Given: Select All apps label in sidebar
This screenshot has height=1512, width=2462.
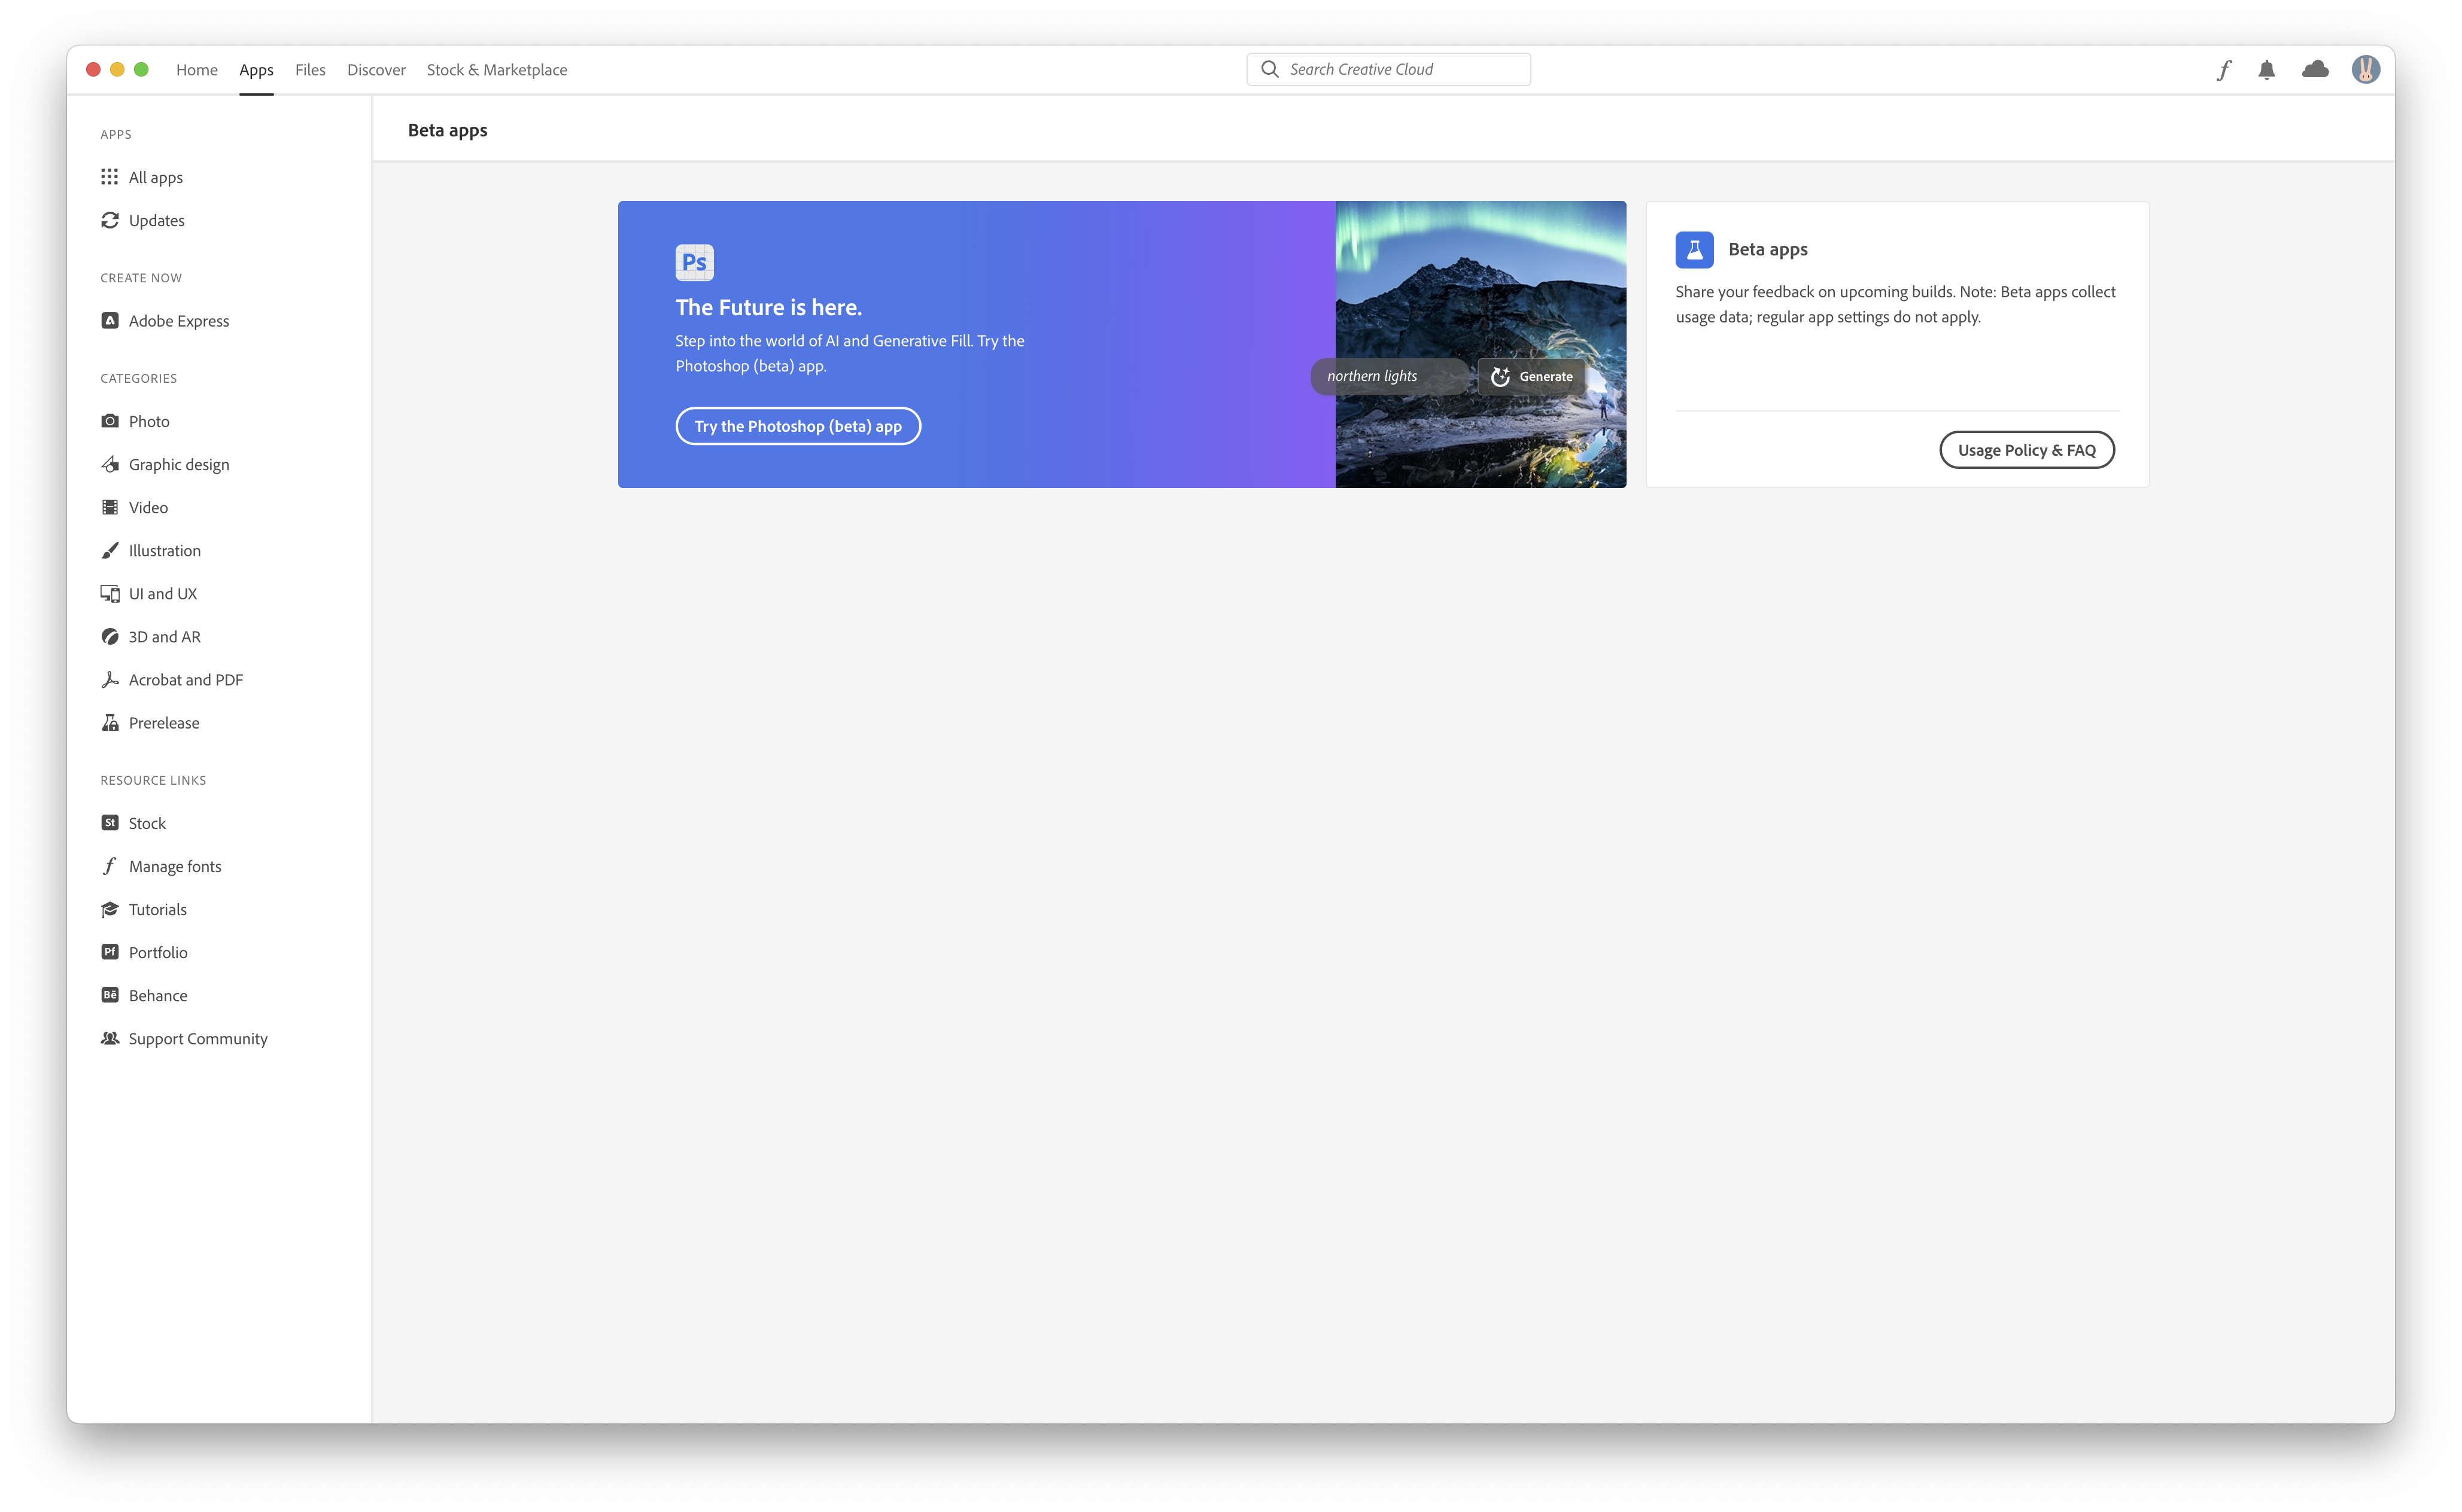Looking at the screenshot, I should pyautogui.click(x=156, y=177).
